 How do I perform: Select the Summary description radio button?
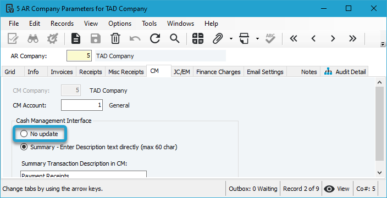(24, 147)
